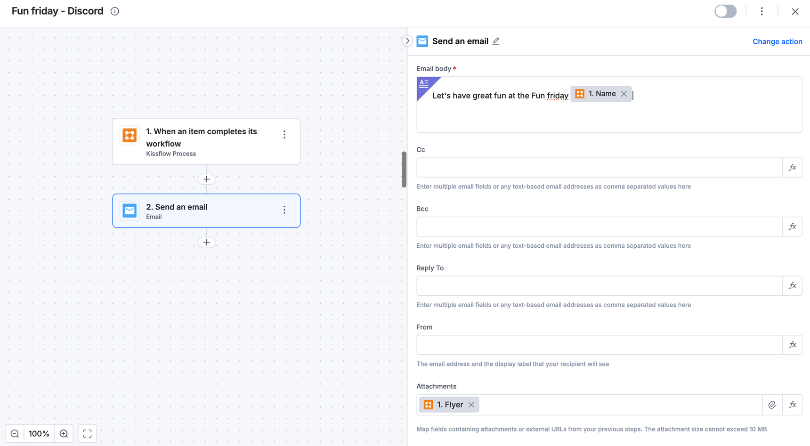Open the formula editor for the Bcc field
Screen dimensions: 810x446
pos(792,227)
